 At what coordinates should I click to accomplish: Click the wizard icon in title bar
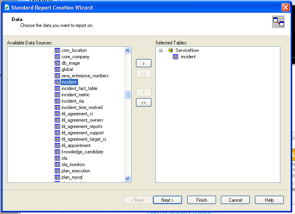(7, 8)
